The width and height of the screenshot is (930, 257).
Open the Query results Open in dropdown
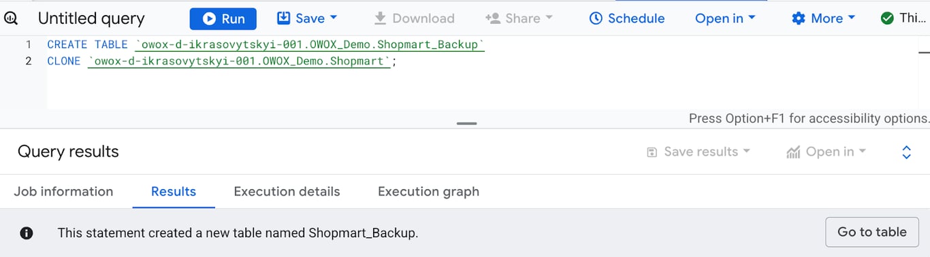tap(826, 152)
